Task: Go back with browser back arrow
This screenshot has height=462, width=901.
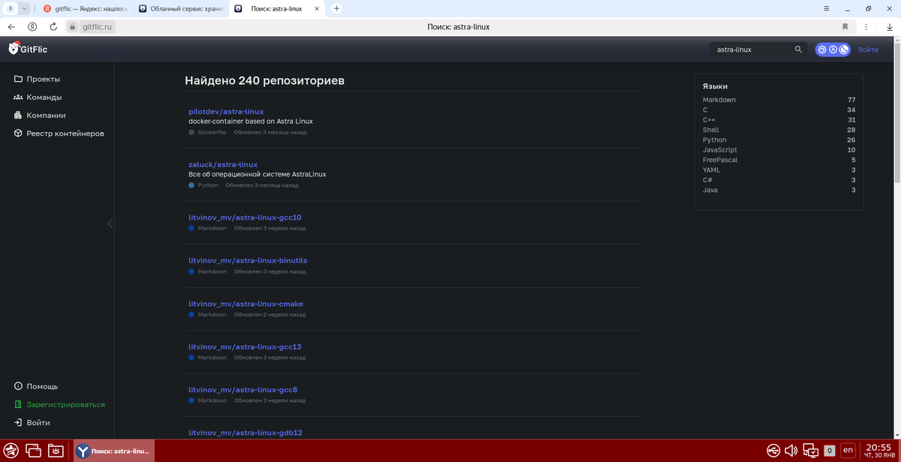Action: (11, 26)
